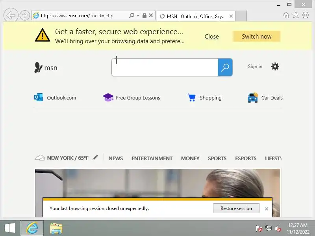315x236 pixels.
Task: Focus the MSN web search box
Action: (x=165, y=67)
